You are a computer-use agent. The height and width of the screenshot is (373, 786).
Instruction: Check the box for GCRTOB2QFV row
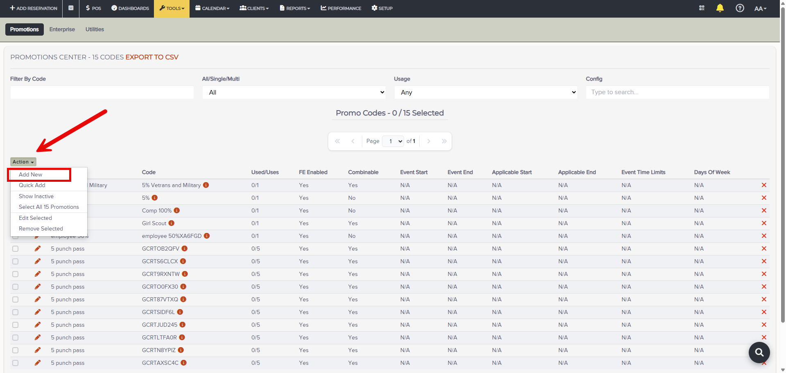pyautogui.click(x=15, y=249)
